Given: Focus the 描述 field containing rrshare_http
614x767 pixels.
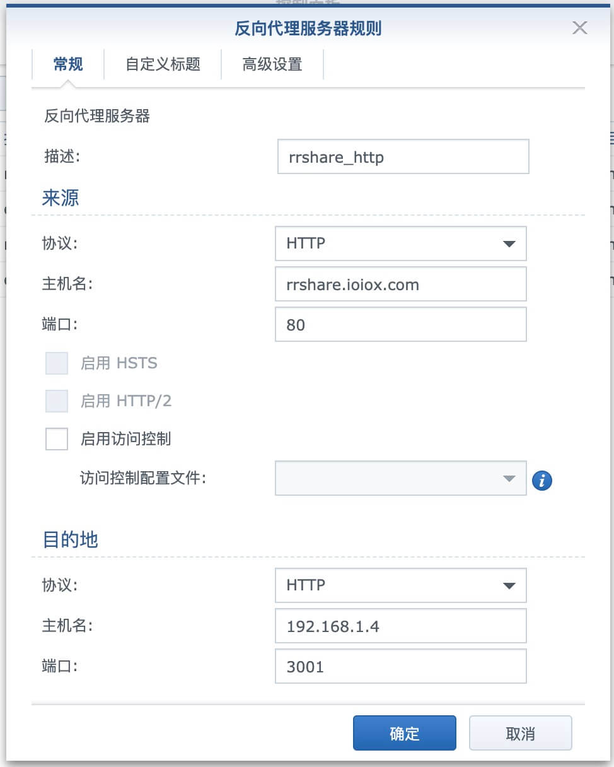Looking at the screenshot, I should point(403,157).
